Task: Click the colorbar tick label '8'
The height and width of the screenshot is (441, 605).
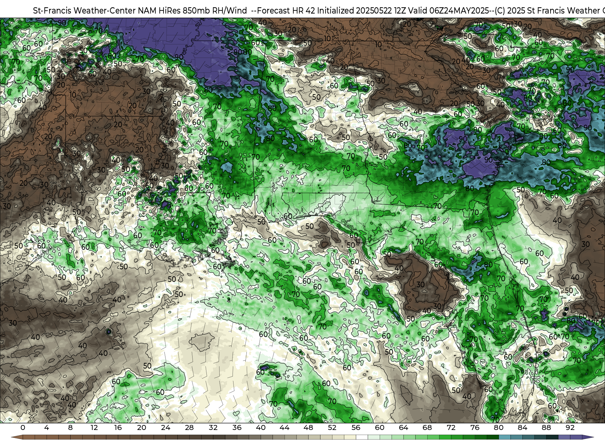Action: 70,428
